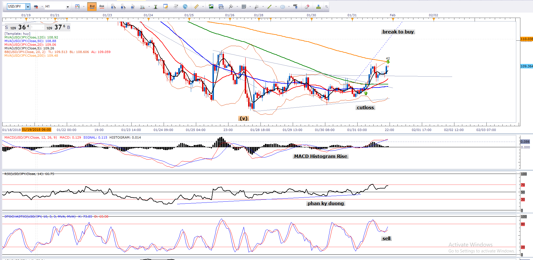This screenshot has height=260, width=533.
Task: Select the ellipse drawing tool
Action: [x=283, y=7]
